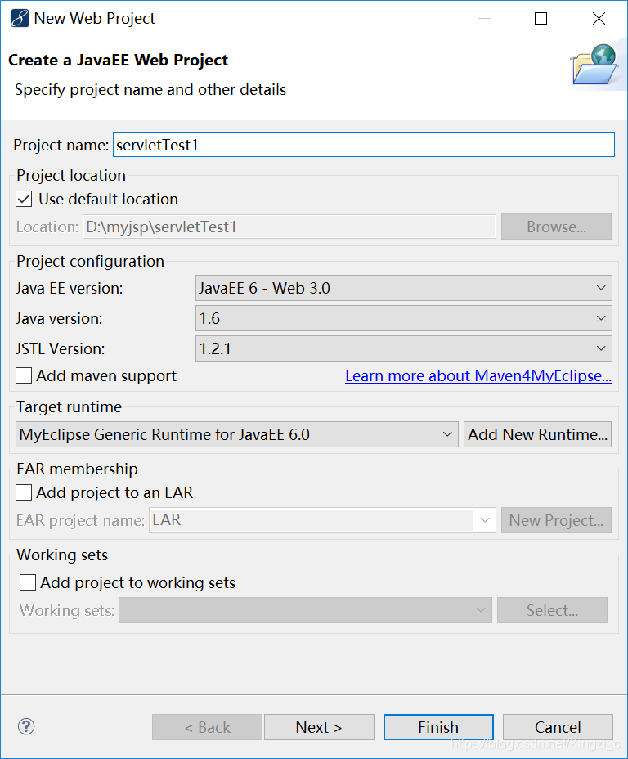Click the Location path field
This screenshot has height=759, width=628.
point(289,227)
